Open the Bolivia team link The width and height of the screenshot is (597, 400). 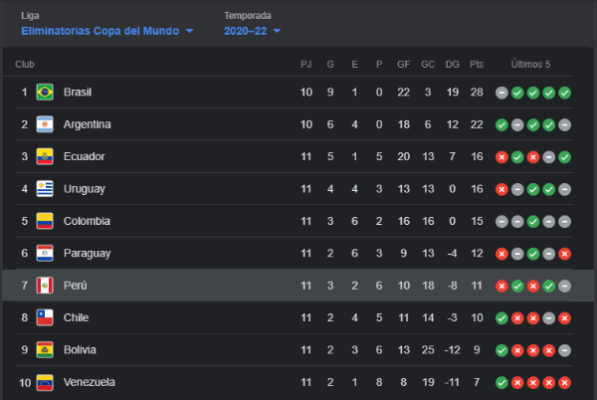(79, 350)
